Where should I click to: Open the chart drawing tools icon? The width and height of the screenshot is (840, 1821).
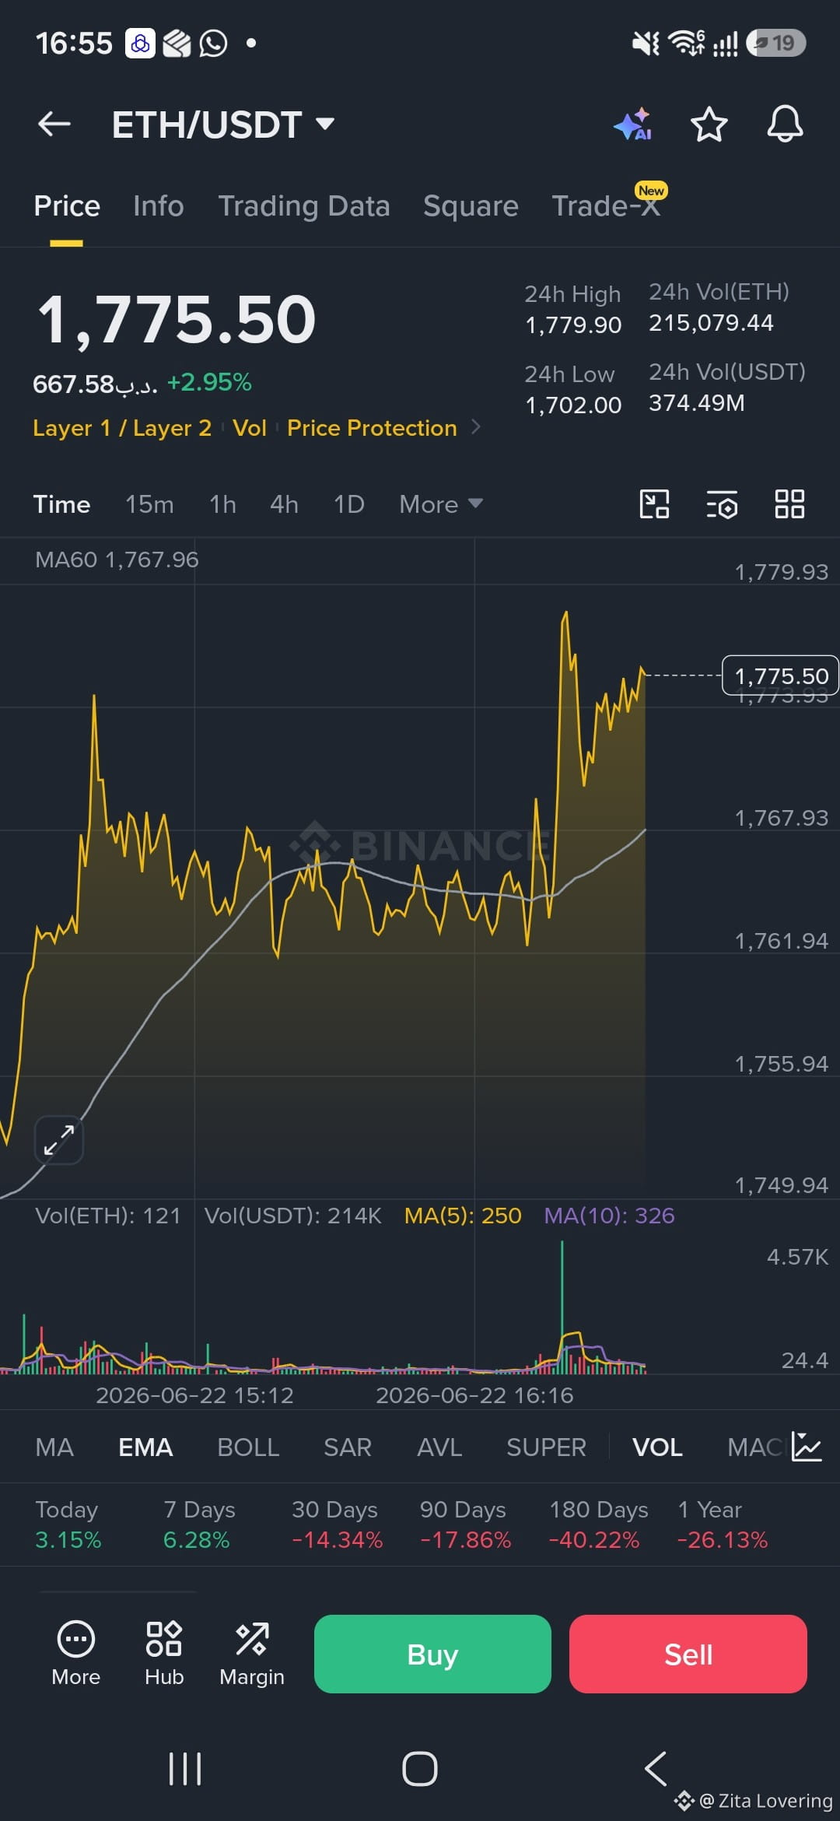[x=654, y=504]
